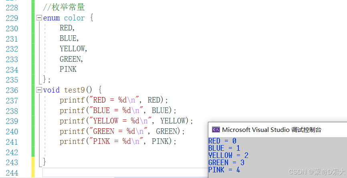The width and height of the screenshot is (347, 178).
Task: Click the test9 function name
Action: coord(75,90)
